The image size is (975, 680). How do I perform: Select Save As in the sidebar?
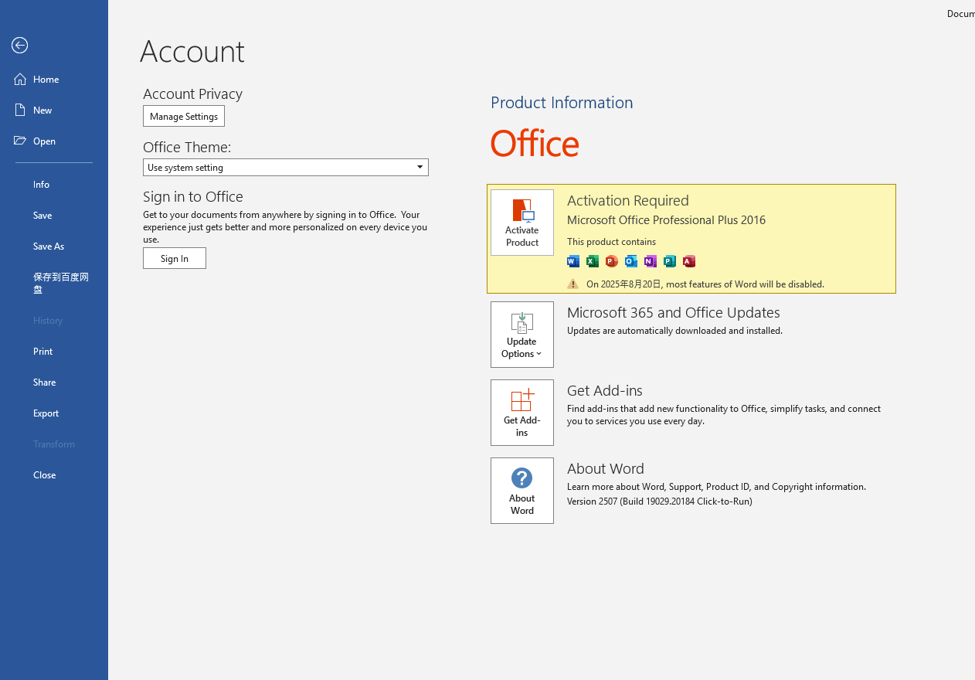point(49,246)
